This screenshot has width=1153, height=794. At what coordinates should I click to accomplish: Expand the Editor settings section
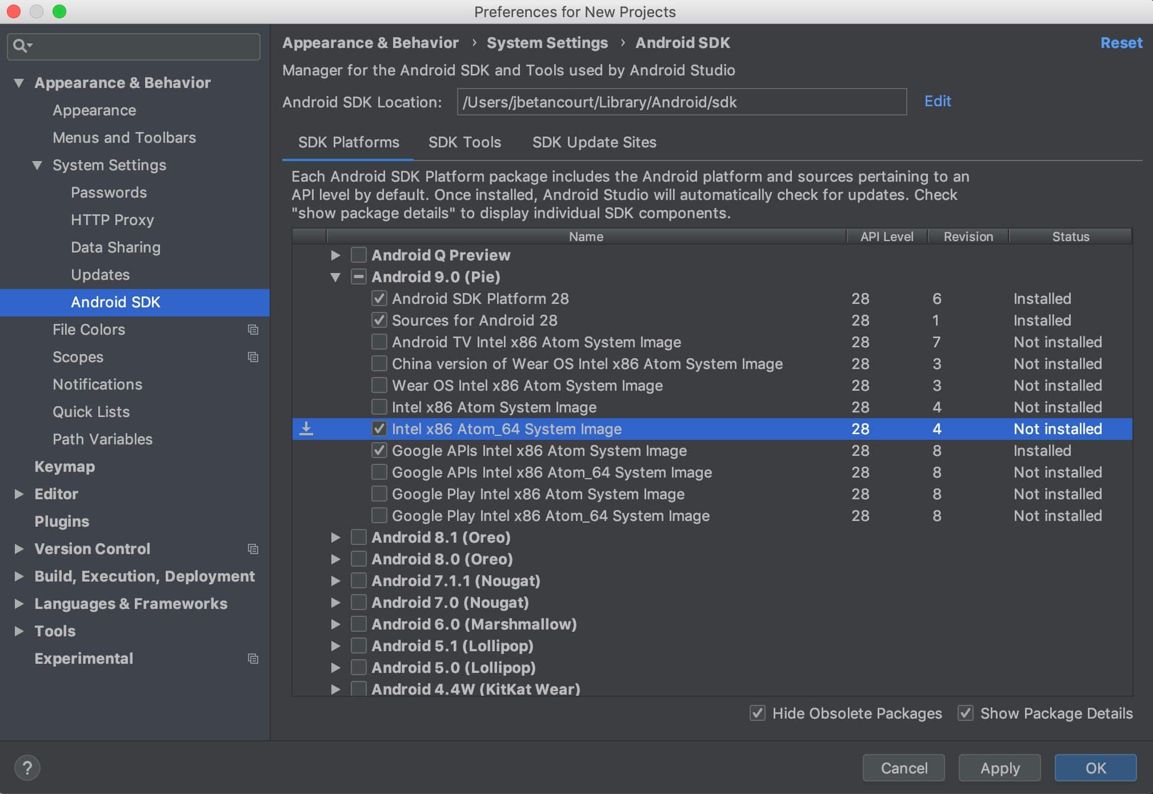pos(19,494)
